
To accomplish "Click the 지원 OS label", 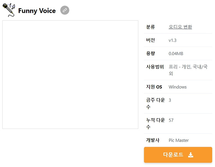I will [x=154, y=87].
